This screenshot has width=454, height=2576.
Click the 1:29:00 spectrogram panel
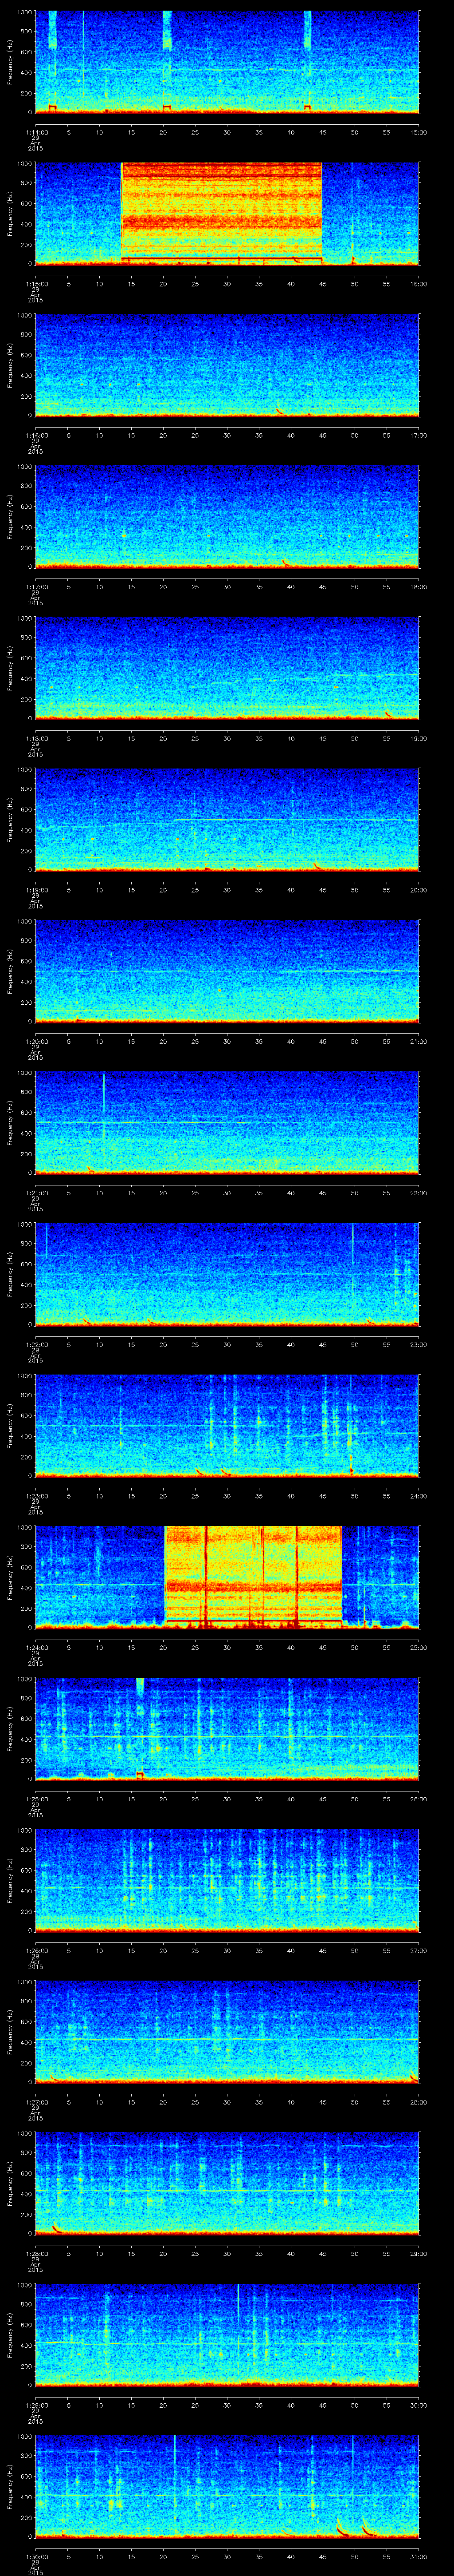[x=227, y=2335]
